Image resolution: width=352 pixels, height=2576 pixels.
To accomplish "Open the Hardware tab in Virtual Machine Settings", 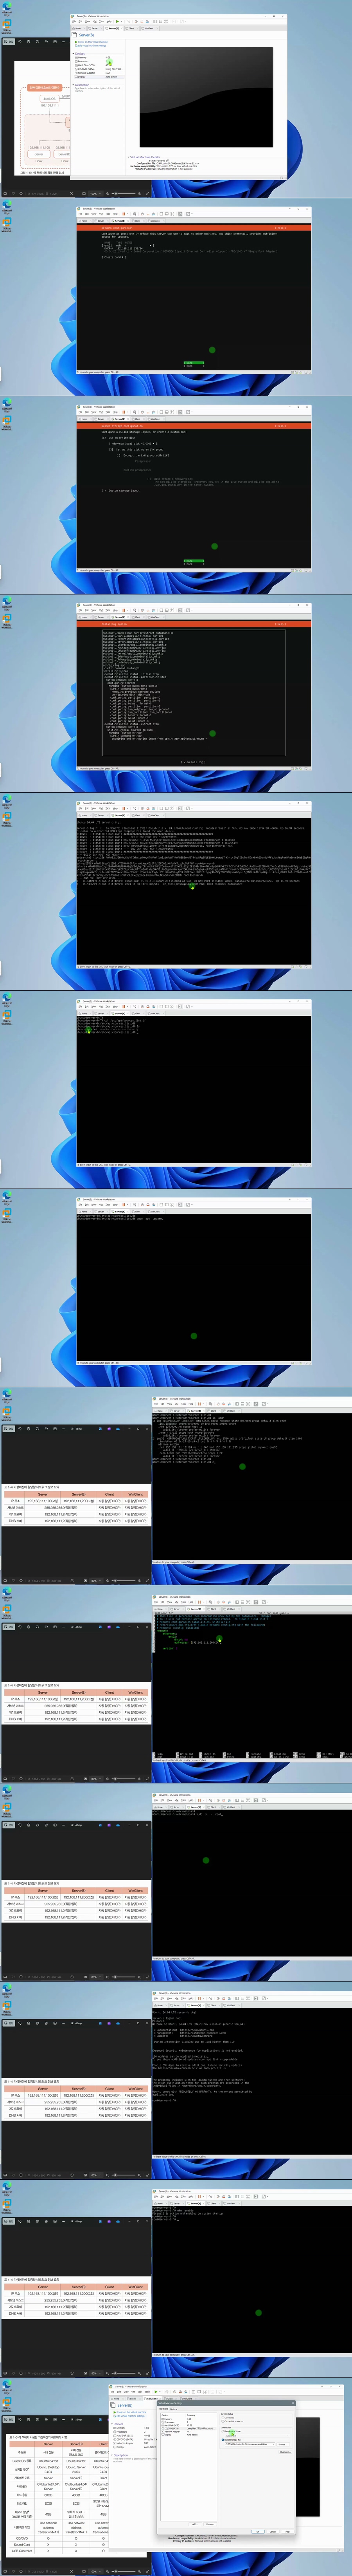I will click(x=164, y=2409).
